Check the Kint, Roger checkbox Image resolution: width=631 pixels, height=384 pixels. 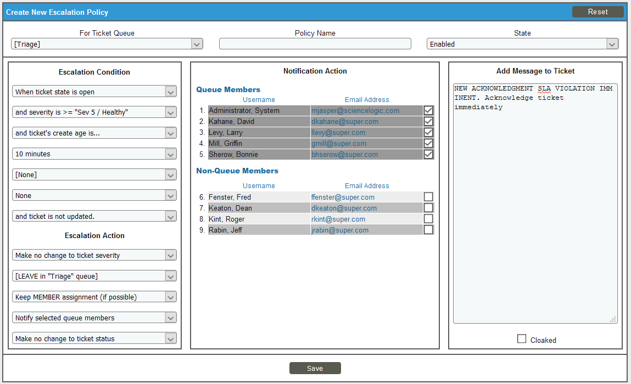point(428,219)
